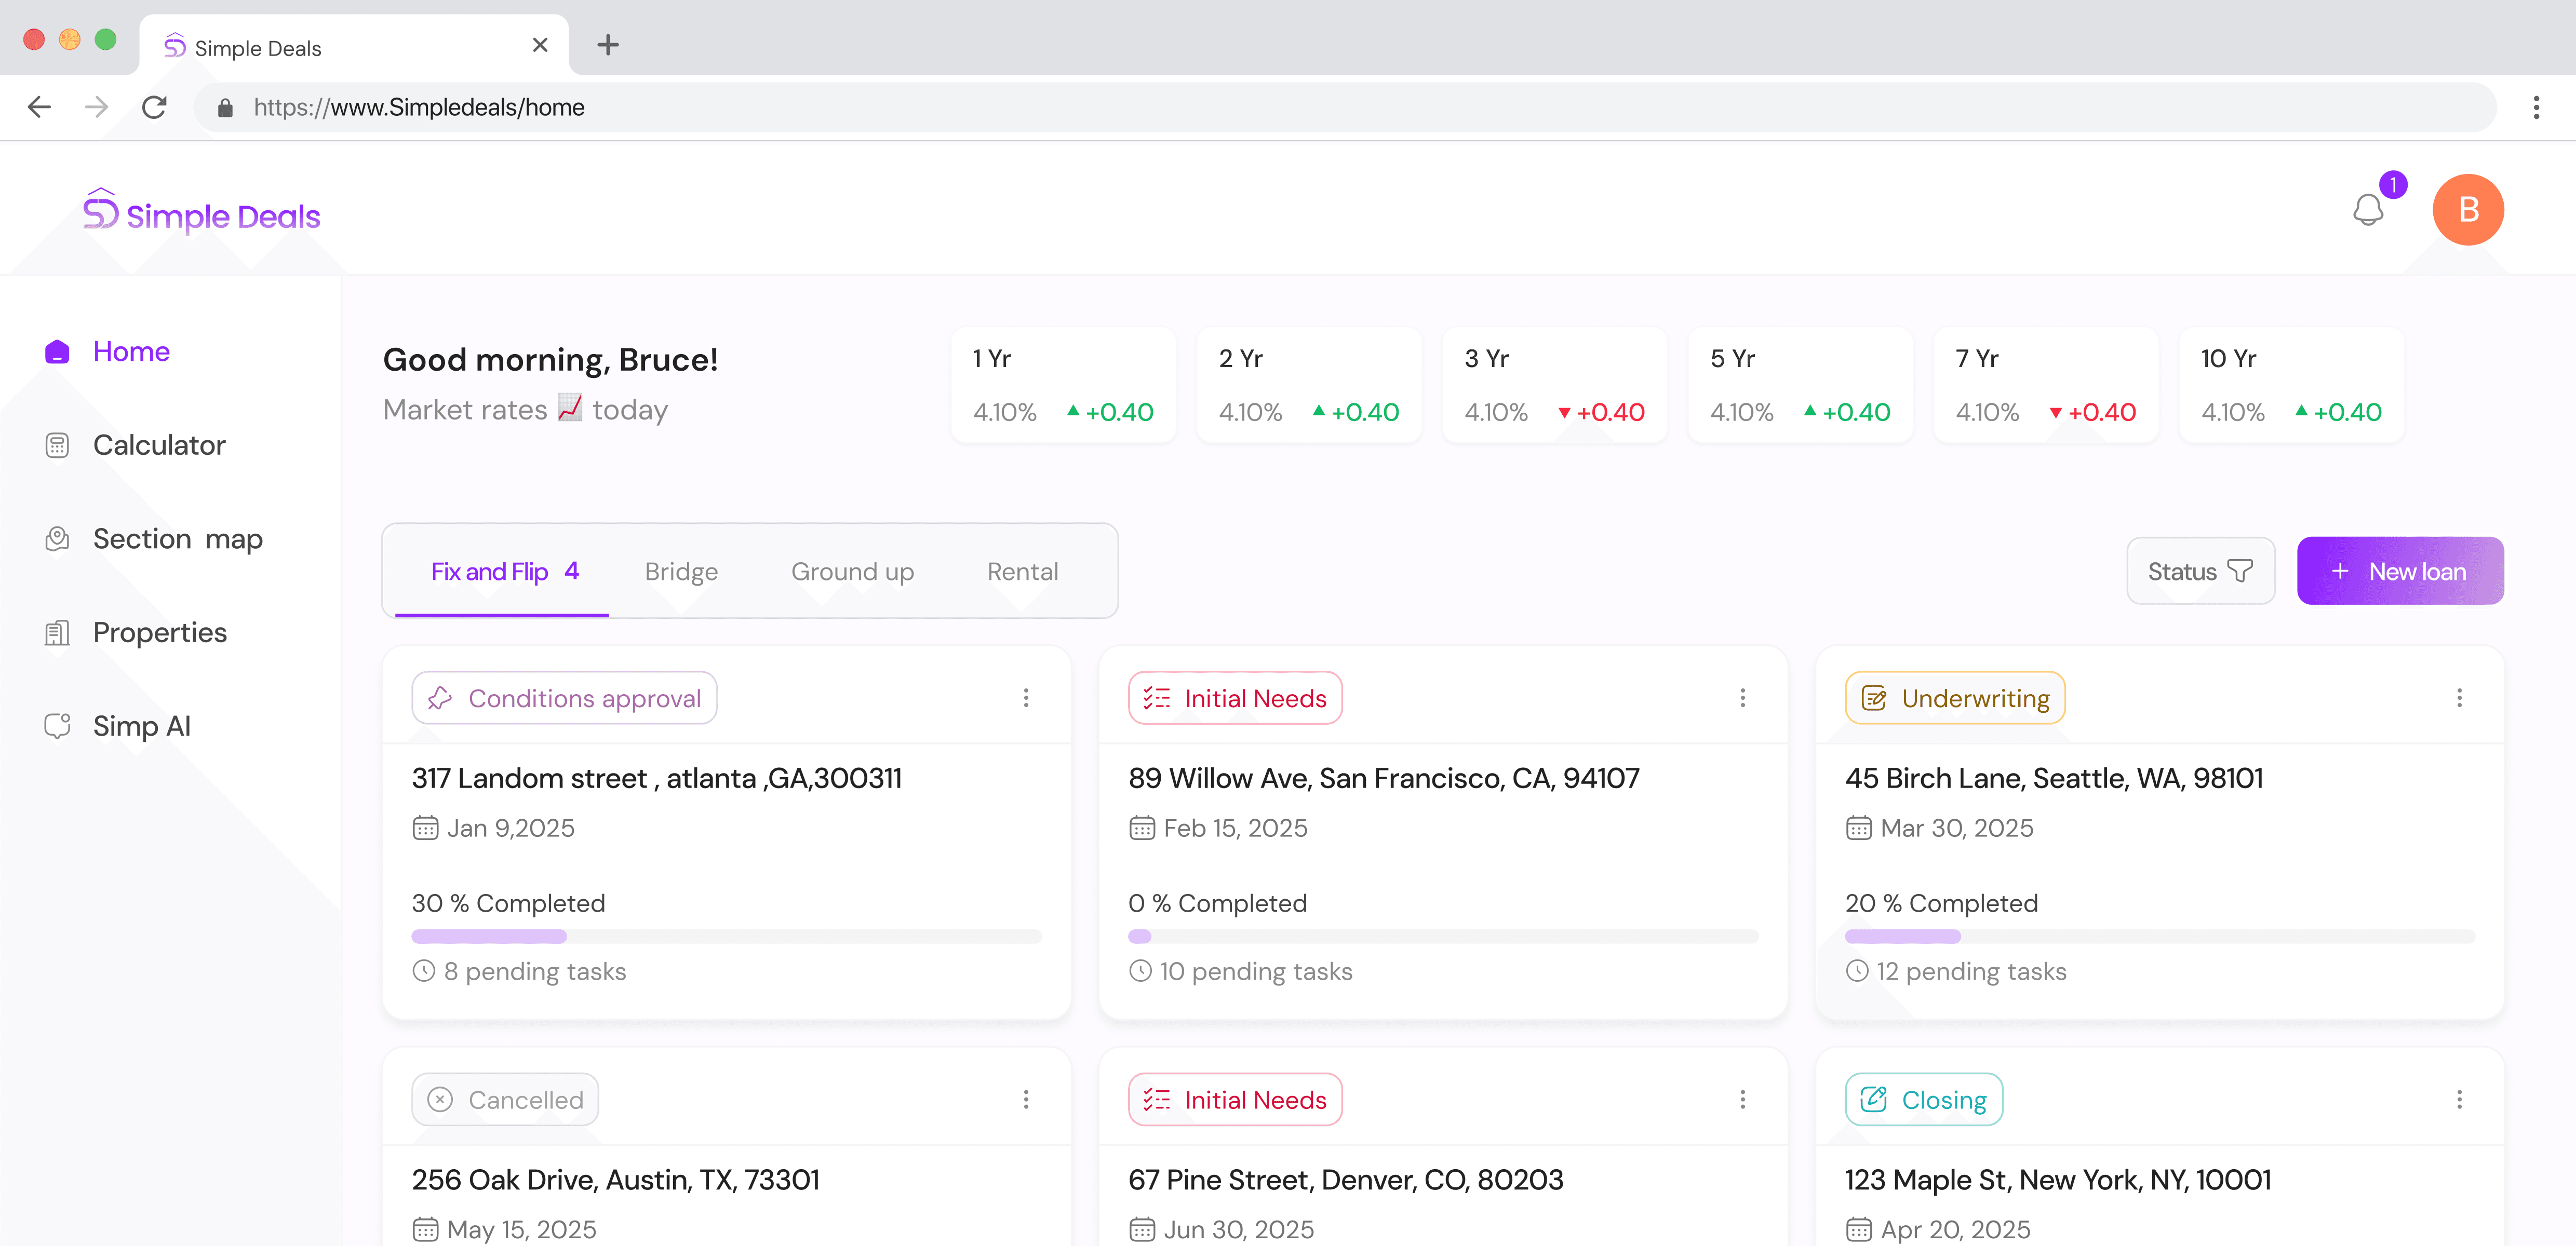Click the browser forward arrow
The image size is (2576, 1246).
click(97, 107)
